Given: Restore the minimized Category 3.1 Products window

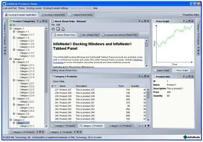Looking at the screenshot, I should [x=77, y=132].
